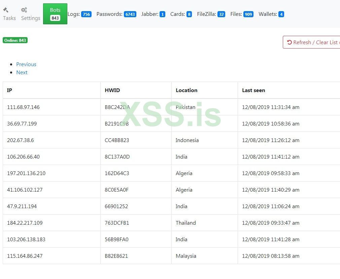
Task: Click the Refresh / Clear List button
Action: [x=313, y=42]
